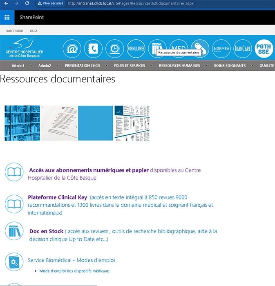Open the Formulaires round icon
Viewport: 275px width, 286px height.
click(x=136, y=49)
